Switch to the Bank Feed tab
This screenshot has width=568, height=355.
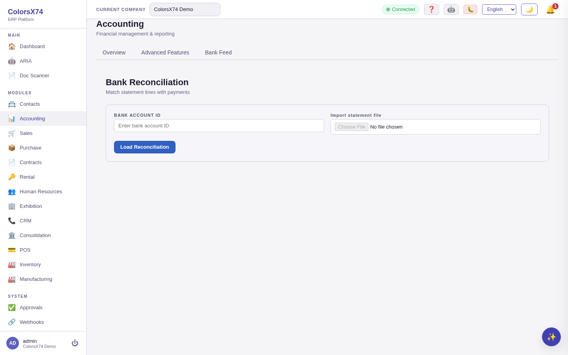tap(218, 52)
